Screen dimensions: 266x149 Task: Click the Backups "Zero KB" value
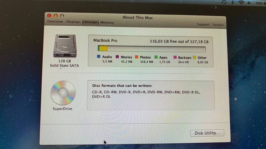[183, 62]
